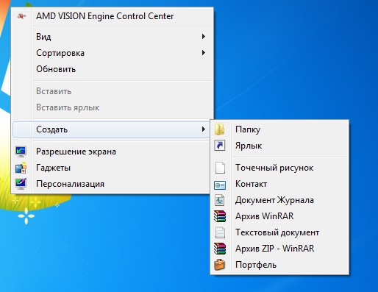Open the Вид menu entry
This screenshot has width=378, height=292.
[113, 37]
